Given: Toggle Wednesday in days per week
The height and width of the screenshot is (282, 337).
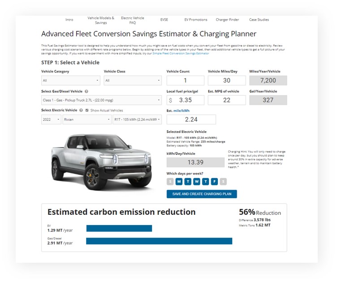Looking at the screenshot, I should click(197, 181).
